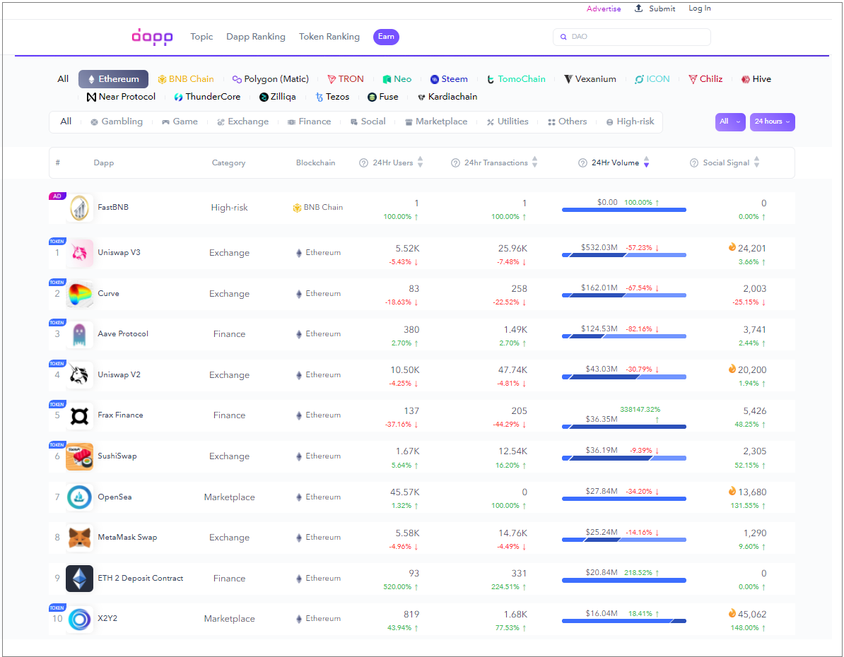Switch to the Utilities category tab
The width and height of the screenshot is (844, 657).
[x=508, y=122]
